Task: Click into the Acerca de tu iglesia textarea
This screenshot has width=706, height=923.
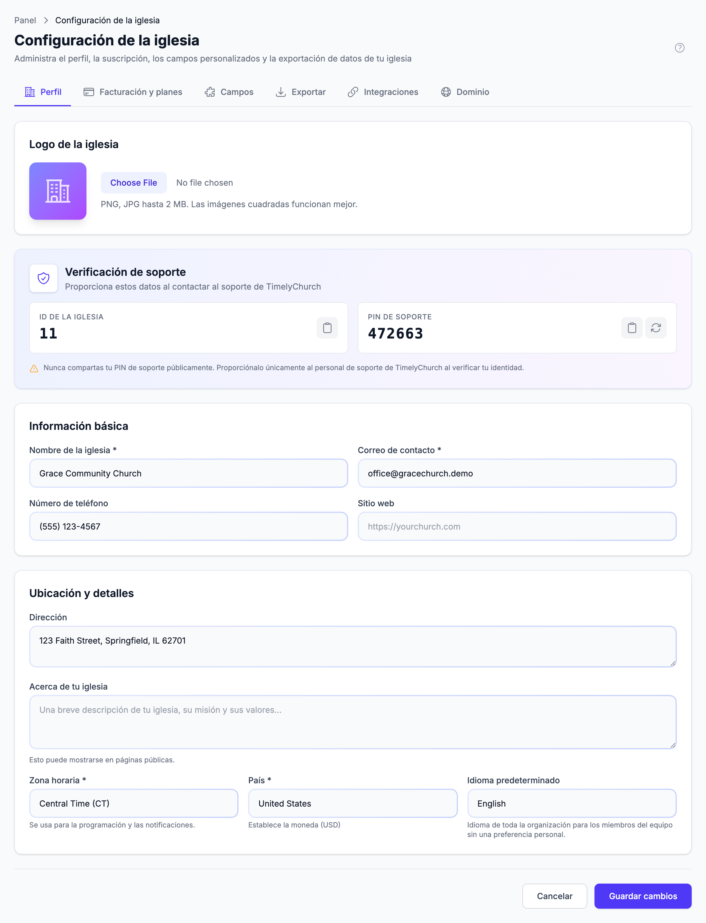Action: tap(353, 722)
